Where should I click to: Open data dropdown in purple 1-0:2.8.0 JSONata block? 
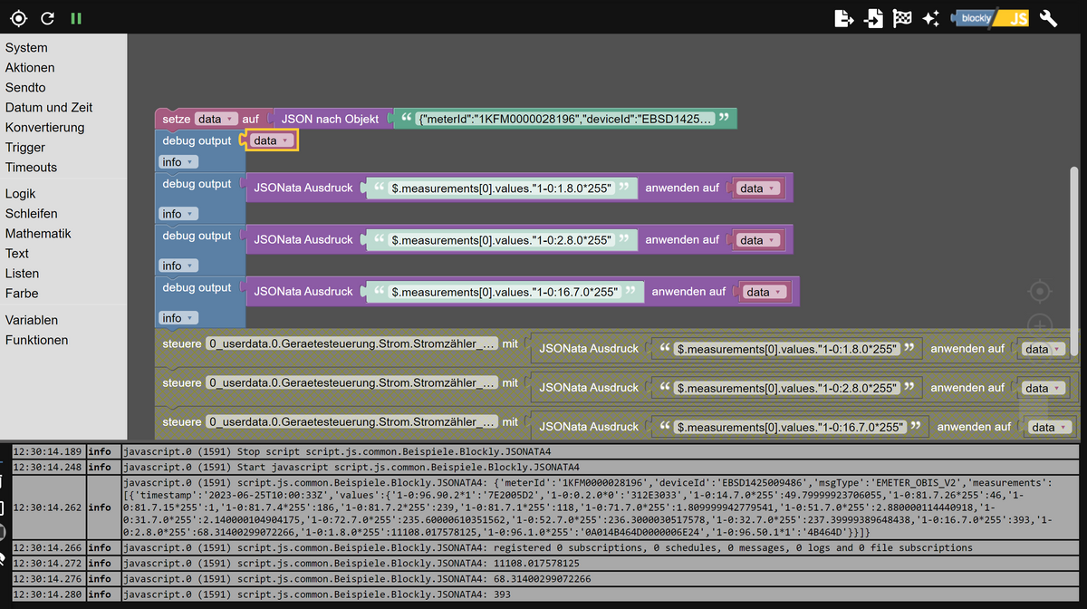tap(758, 240)
